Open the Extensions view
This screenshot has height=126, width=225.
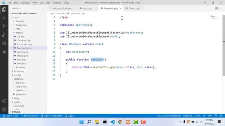pos(4,43)
